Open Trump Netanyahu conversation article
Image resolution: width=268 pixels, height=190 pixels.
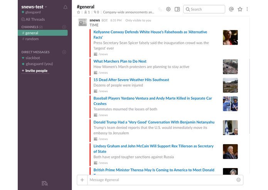154,122
